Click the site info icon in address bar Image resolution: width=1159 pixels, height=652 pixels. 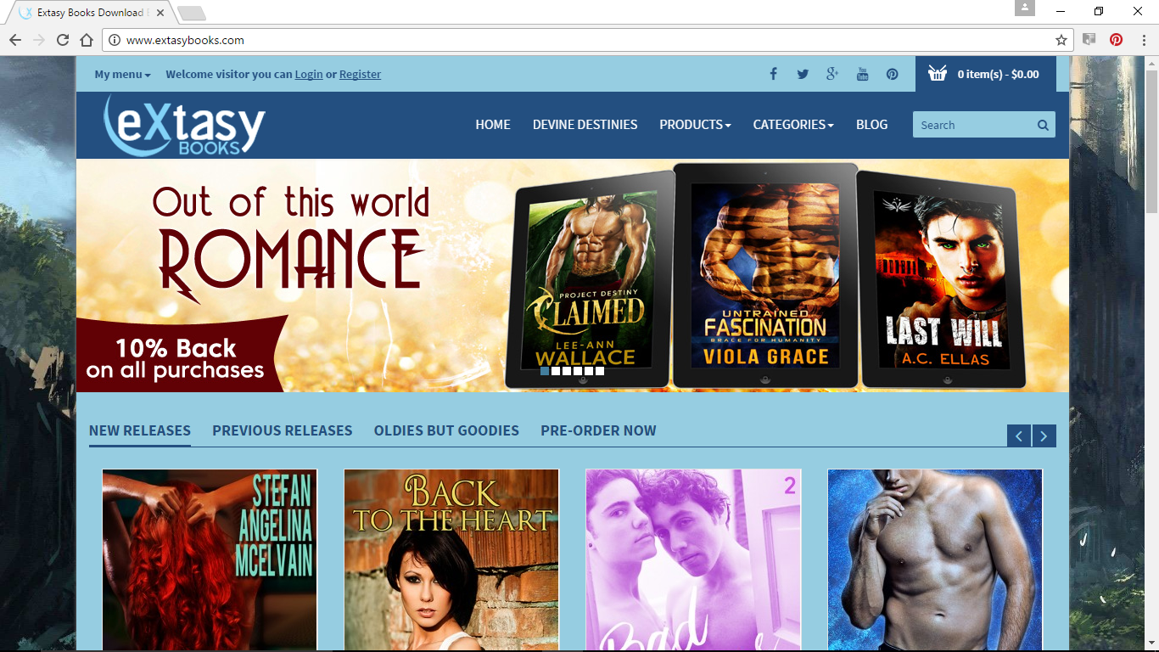[115, 40]
